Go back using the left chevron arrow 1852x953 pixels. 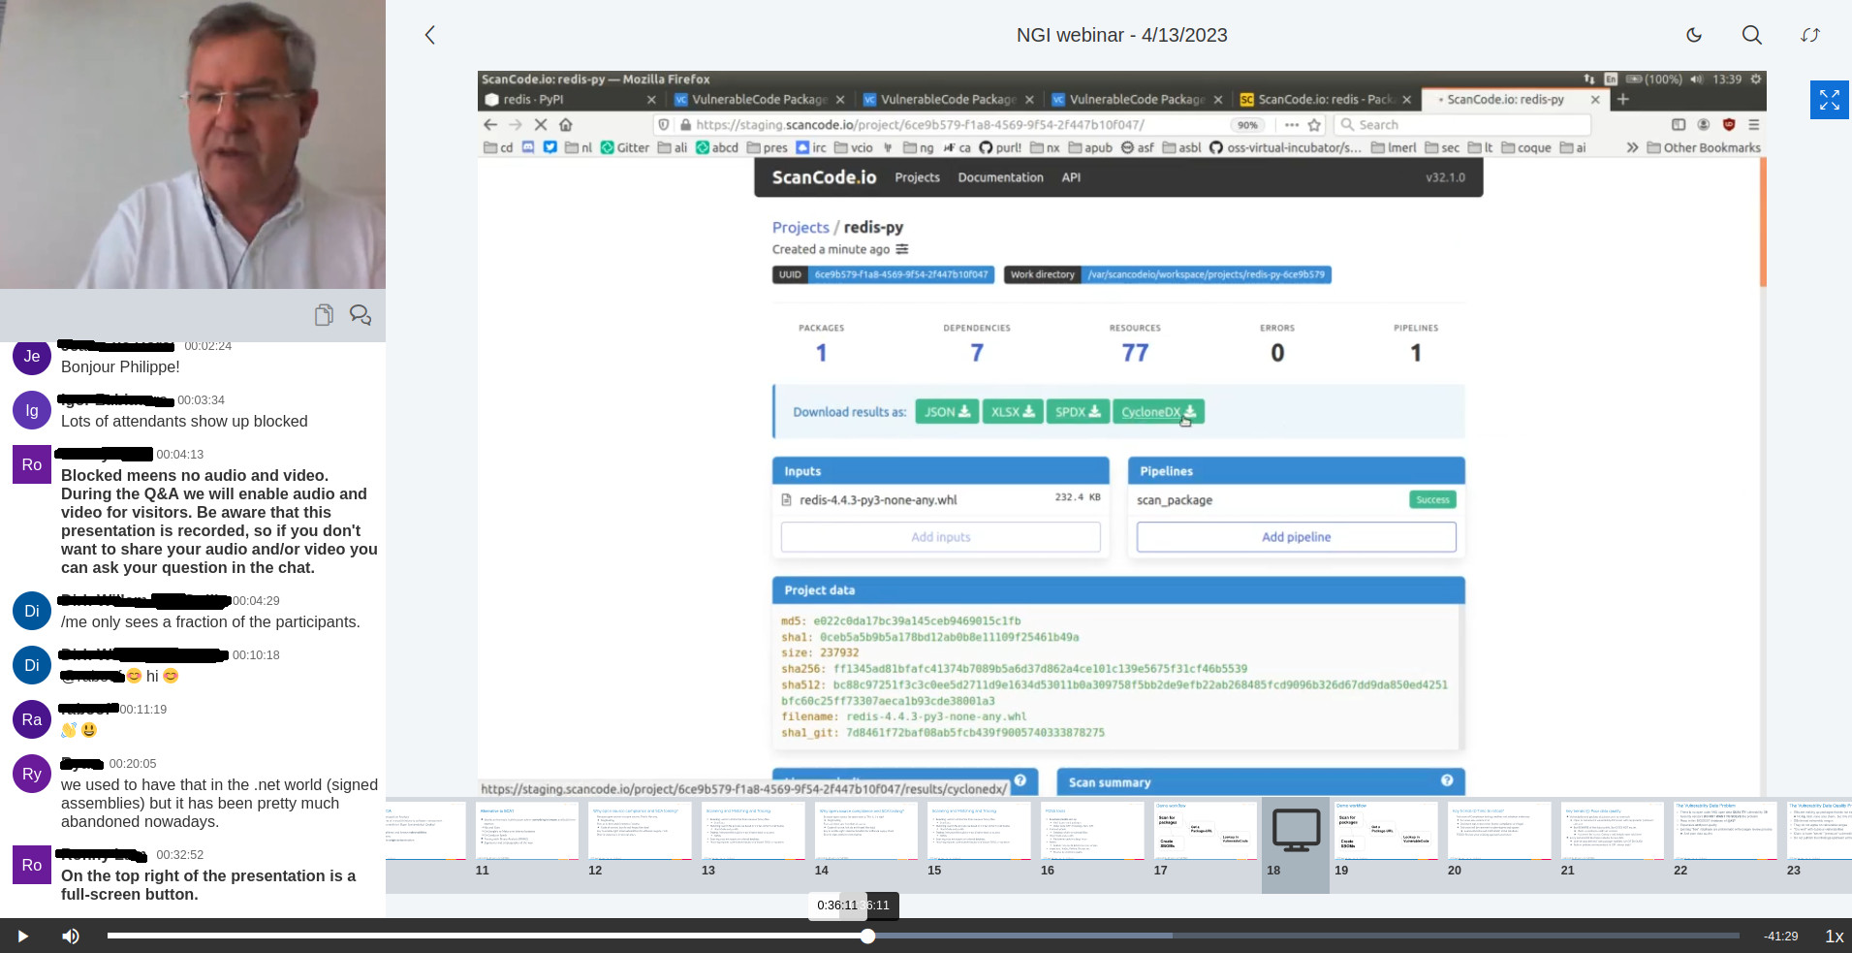[430, 35]
